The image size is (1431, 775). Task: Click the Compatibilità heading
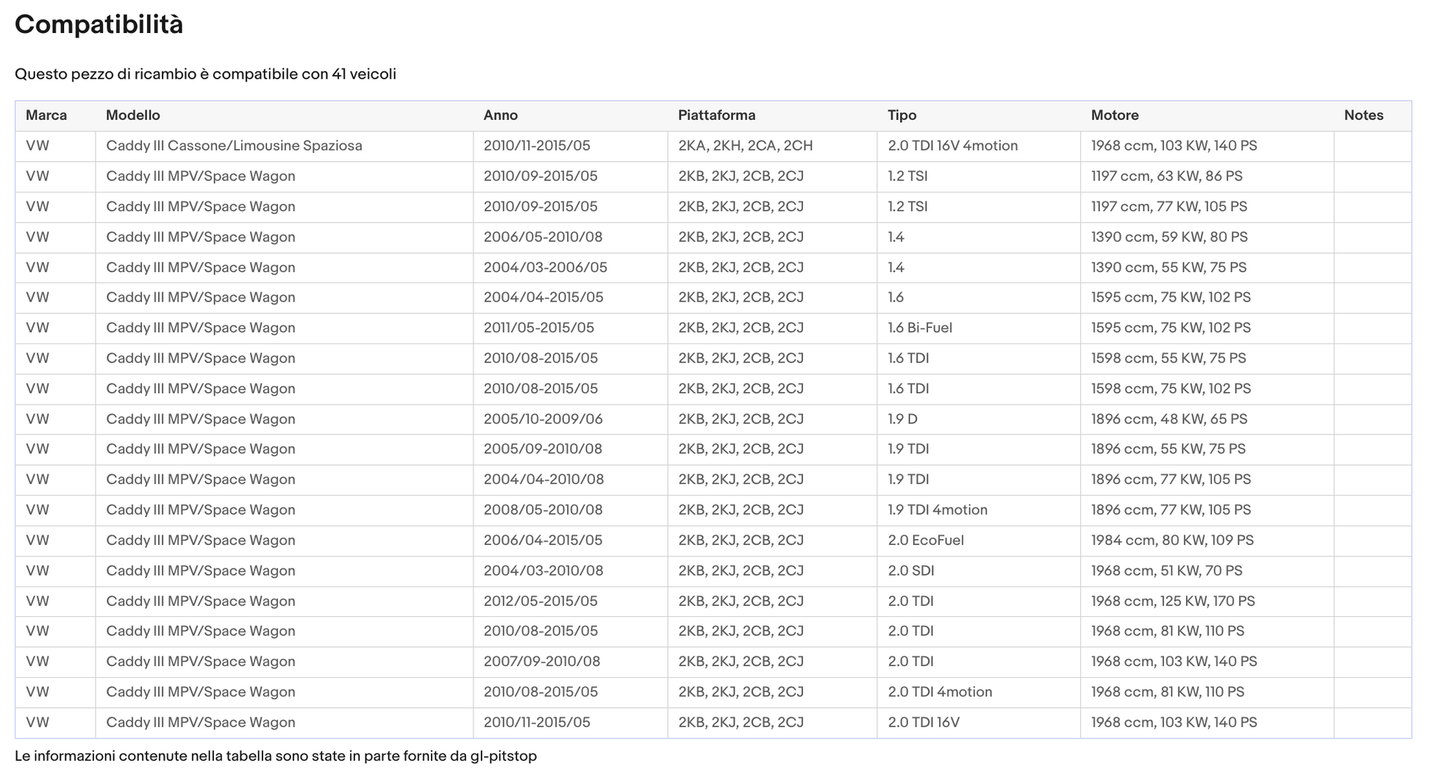point(99,24)
